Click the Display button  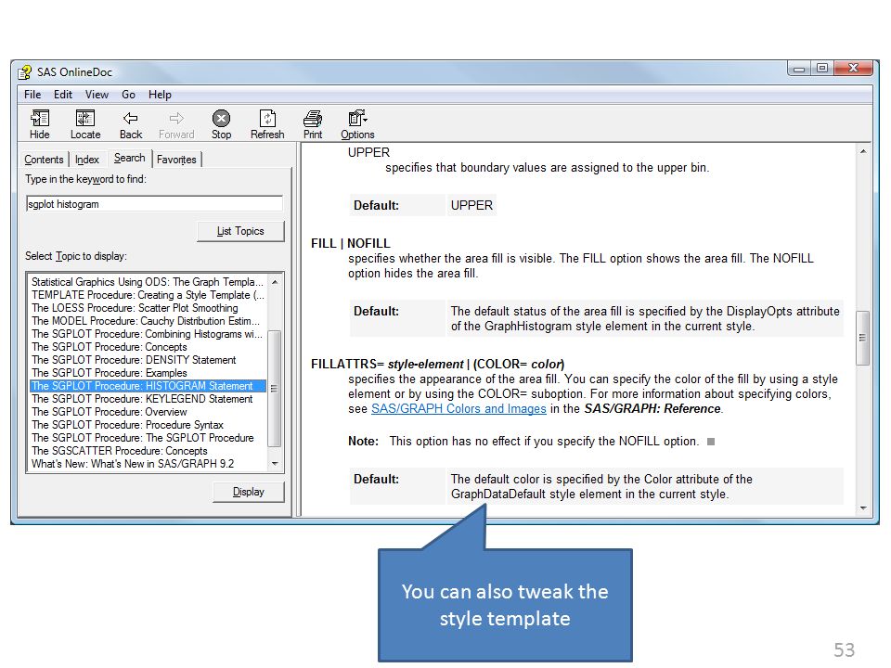(x=249, y=492)
